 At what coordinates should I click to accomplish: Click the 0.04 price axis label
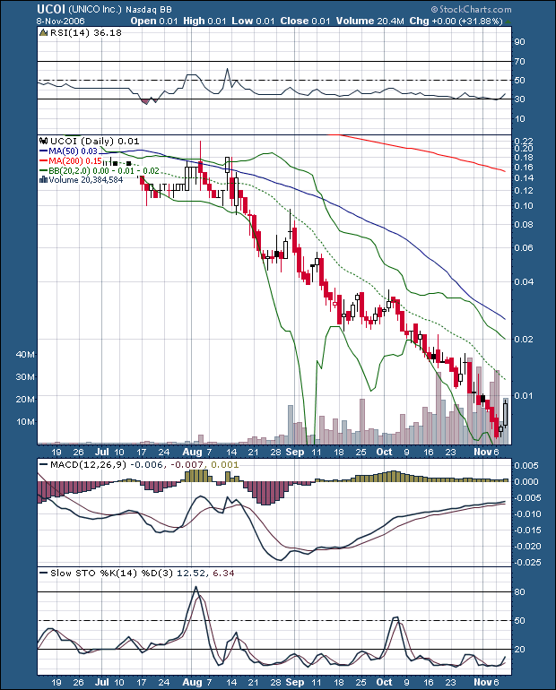(524, 281)
